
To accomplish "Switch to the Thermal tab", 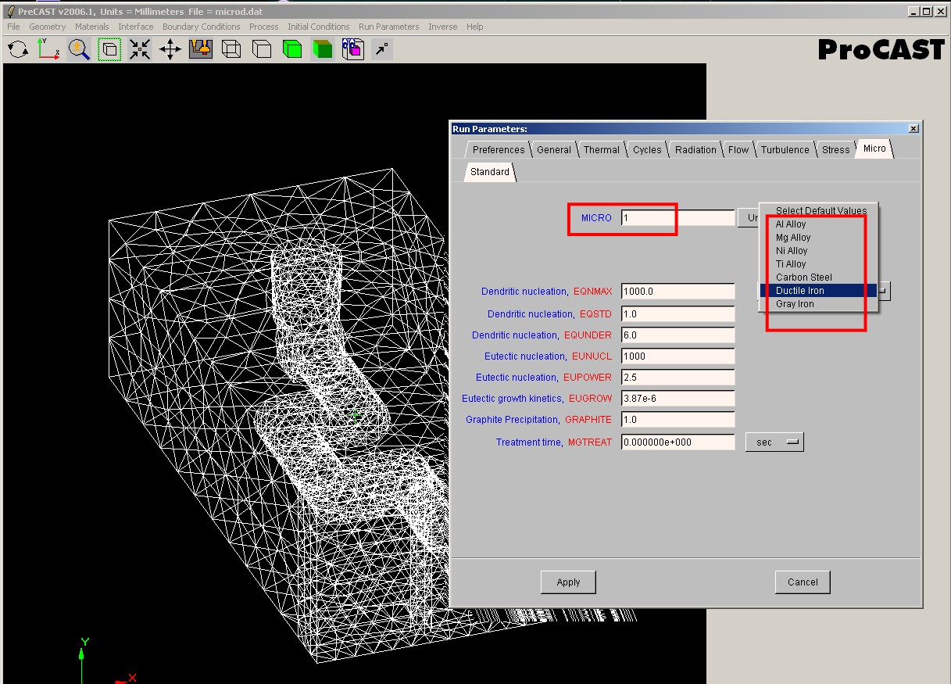I will 602,149.
